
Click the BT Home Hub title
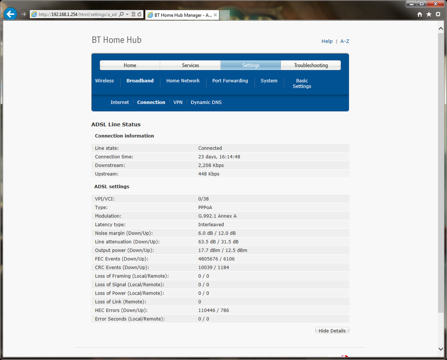(x=117, y=40)
